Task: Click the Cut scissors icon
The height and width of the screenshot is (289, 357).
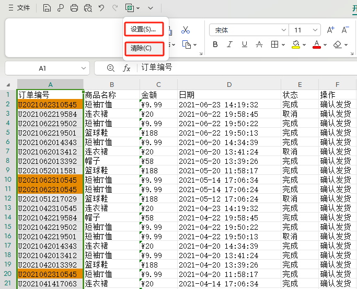Action: pos(185,30)
